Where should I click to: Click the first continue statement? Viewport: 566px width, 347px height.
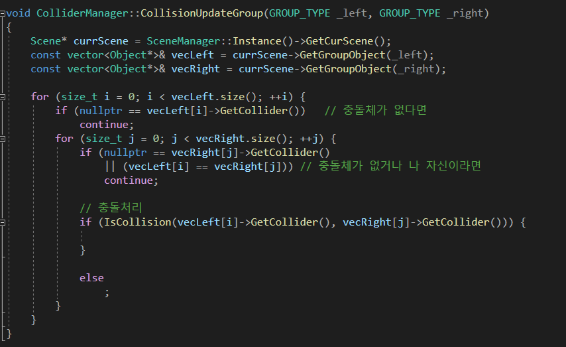(103, 125)
